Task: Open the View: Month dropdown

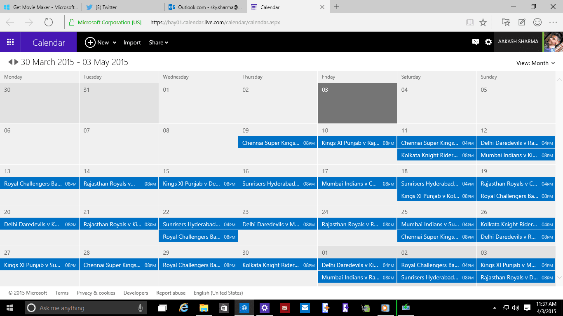Action: (x=536, y=63)
